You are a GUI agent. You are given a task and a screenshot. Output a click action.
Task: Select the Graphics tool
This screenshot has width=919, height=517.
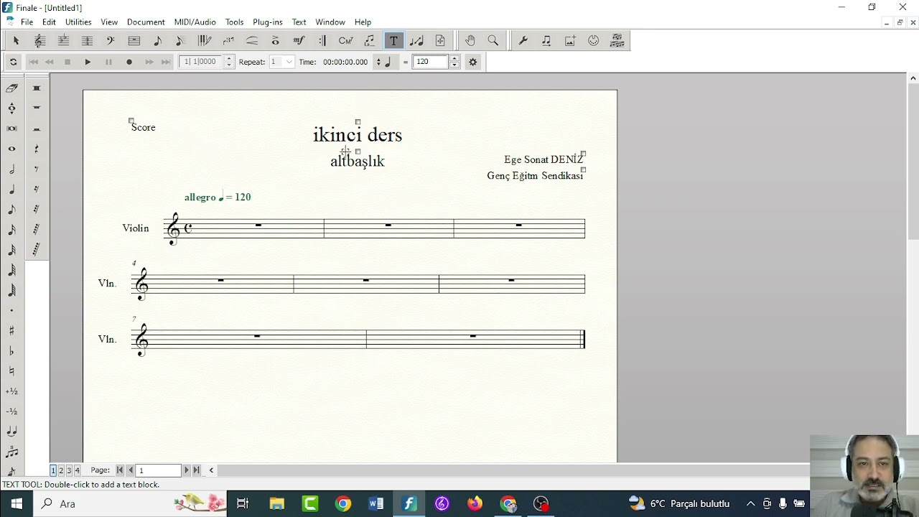570,41
